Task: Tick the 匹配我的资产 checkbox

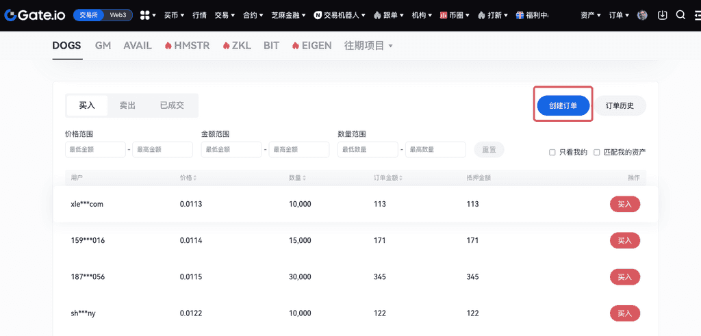Action: coord(597,153)
